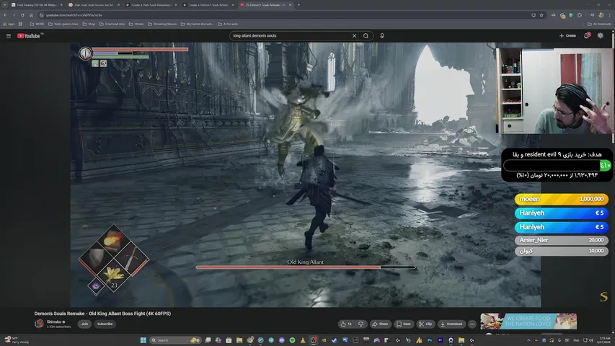Clip a segment with the Clip button
The height and width of the screenshot is (346, 615).
[x=425, y=324]
